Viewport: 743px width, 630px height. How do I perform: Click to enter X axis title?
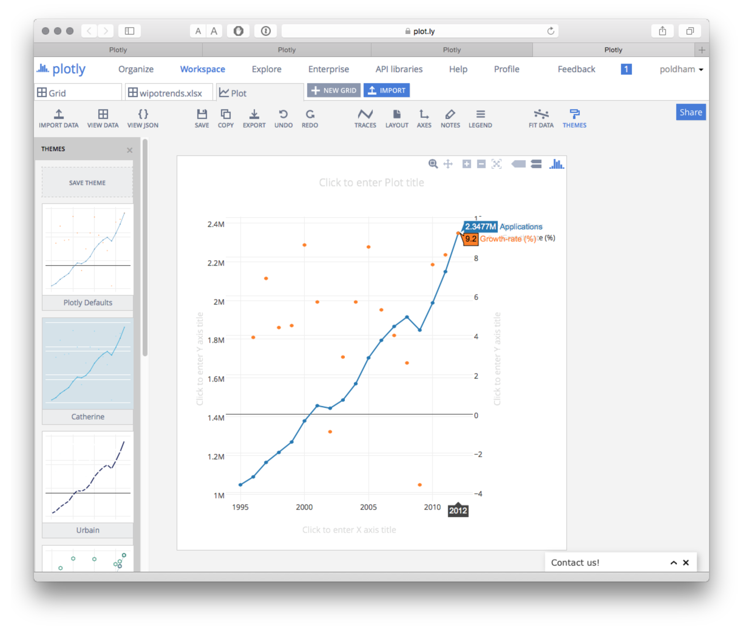coord(349,530)
